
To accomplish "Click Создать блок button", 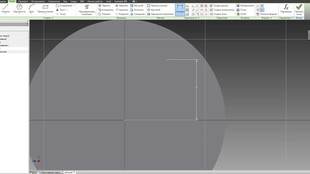I will point(218,14).
